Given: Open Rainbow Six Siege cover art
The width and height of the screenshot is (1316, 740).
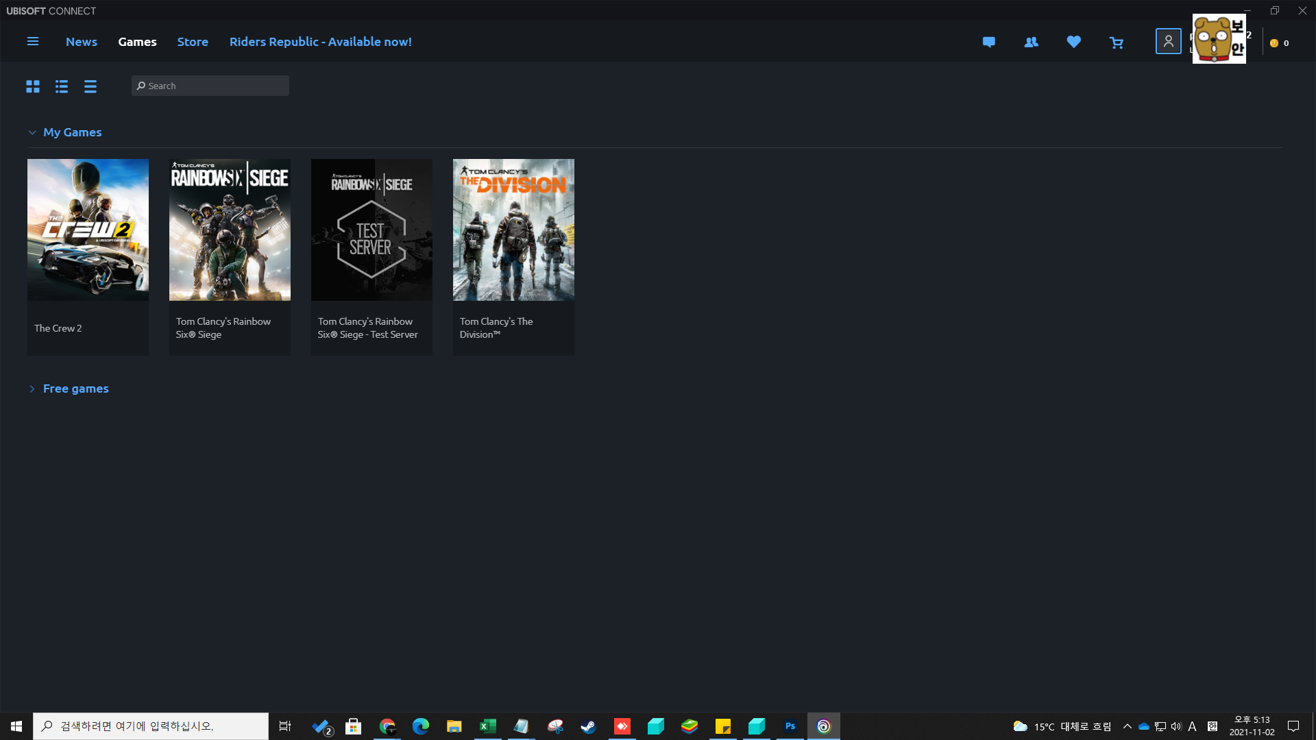Looking at the screenshot, I should click(230, 230).
